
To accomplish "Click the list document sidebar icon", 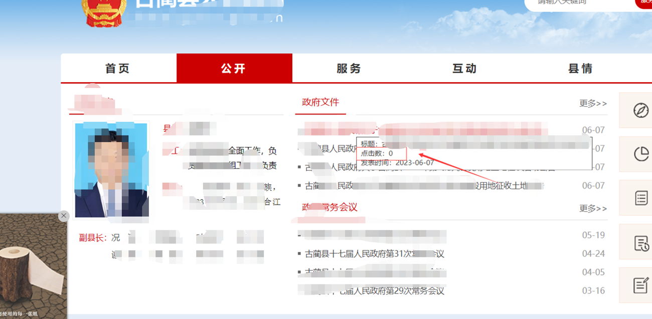I will coord(640,198).
